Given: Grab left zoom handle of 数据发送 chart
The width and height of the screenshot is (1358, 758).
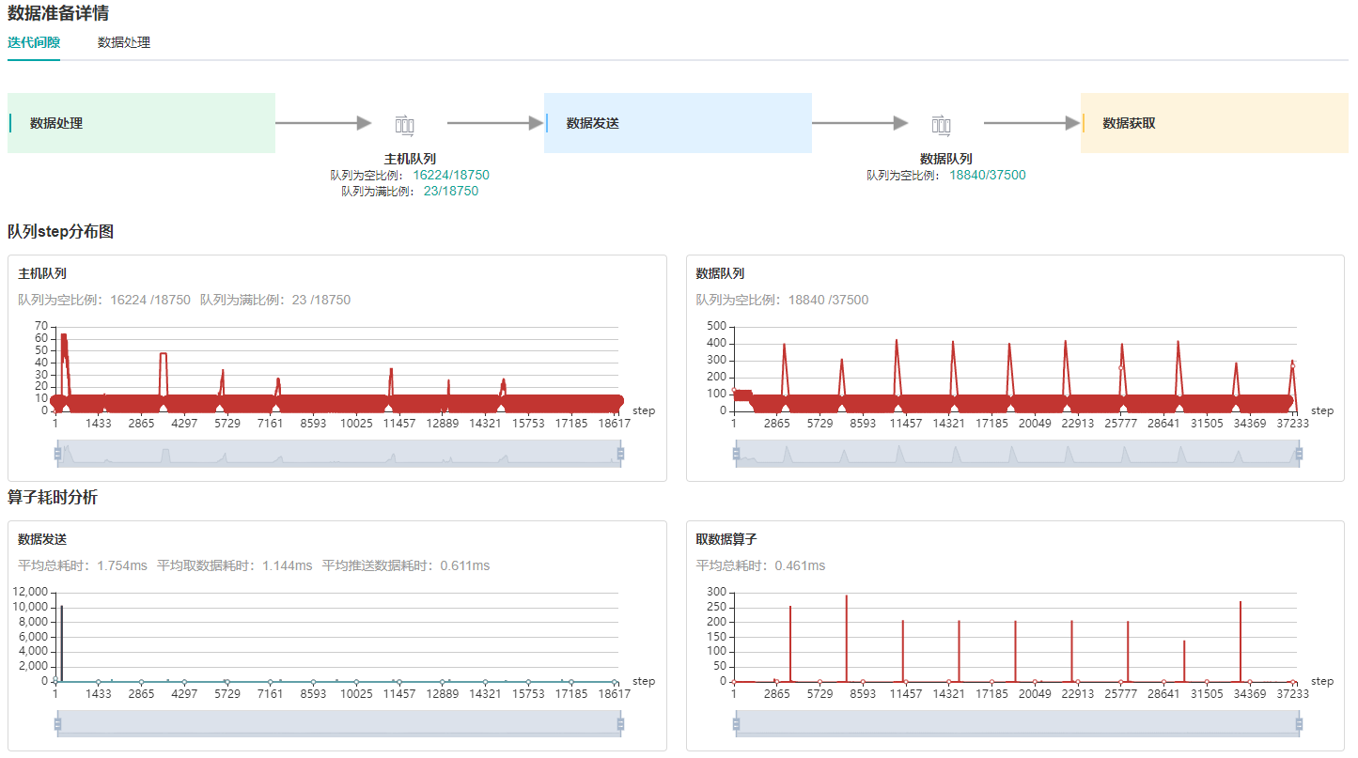Looking at the screenshot, I should coord(57,724).
